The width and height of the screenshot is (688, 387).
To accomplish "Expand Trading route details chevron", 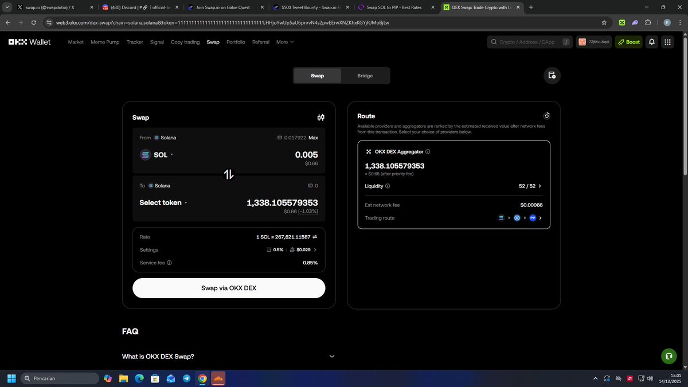I will click(x=540, y=218).
